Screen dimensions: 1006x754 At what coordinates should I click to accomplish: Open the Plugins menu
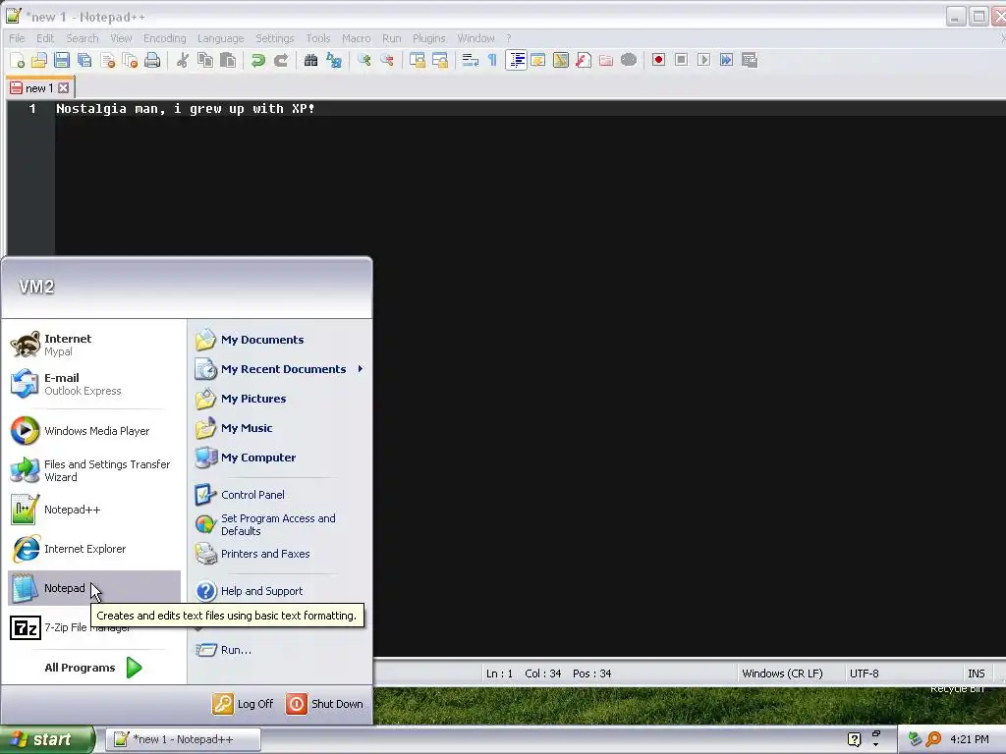pos(428,38)
